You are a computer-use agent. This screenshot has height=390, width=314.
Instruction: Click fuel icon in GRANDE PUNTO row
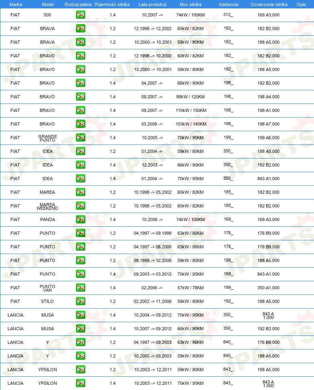tap(80, 138)
